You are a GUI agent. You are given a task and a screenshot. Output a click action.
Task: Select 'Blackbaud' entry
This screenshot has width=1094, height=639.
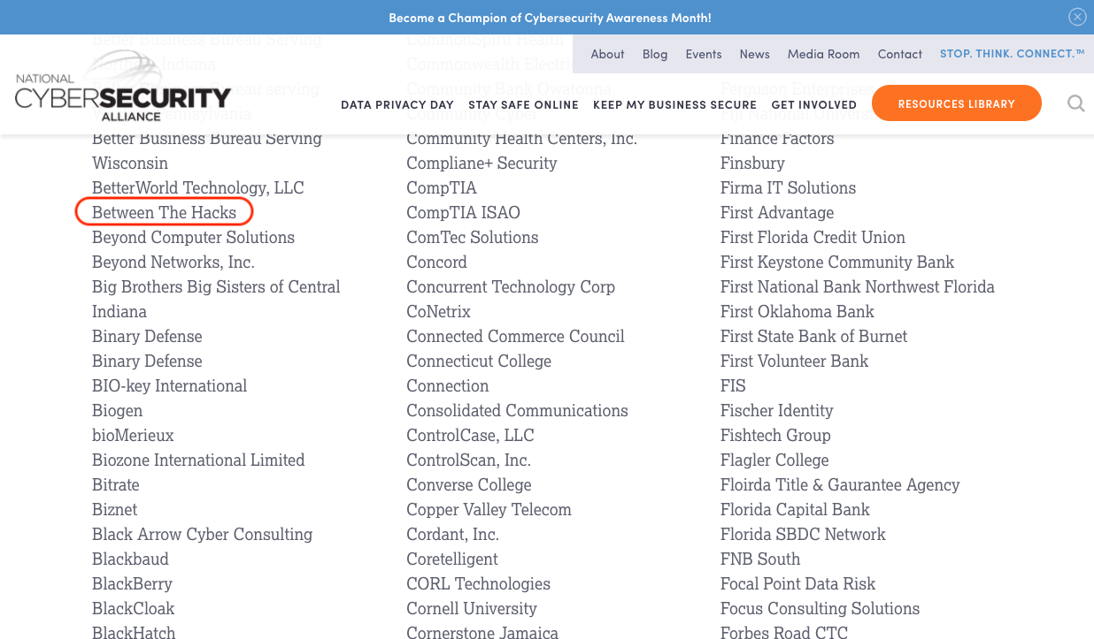tap(130, 559)
